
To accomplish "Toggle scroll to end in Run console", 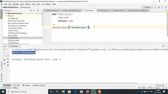I will (x=8, y=59).
